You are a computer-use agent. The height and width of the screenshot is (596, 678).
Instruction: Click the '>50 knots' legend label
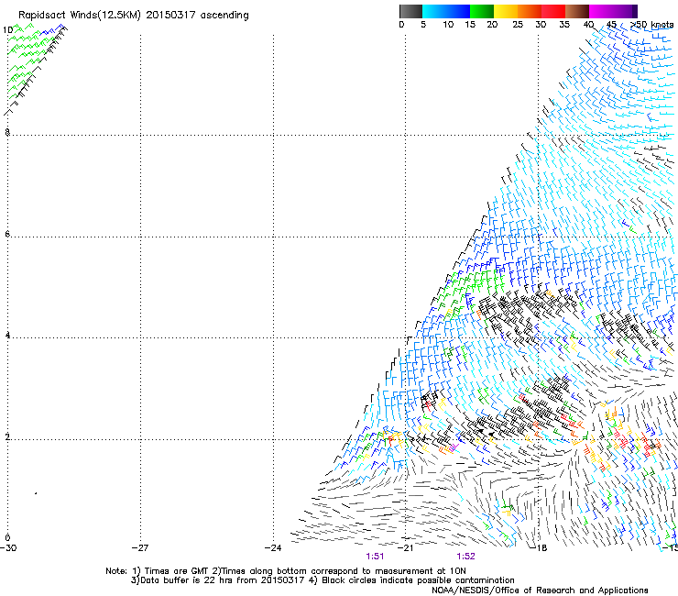(651, 25)
